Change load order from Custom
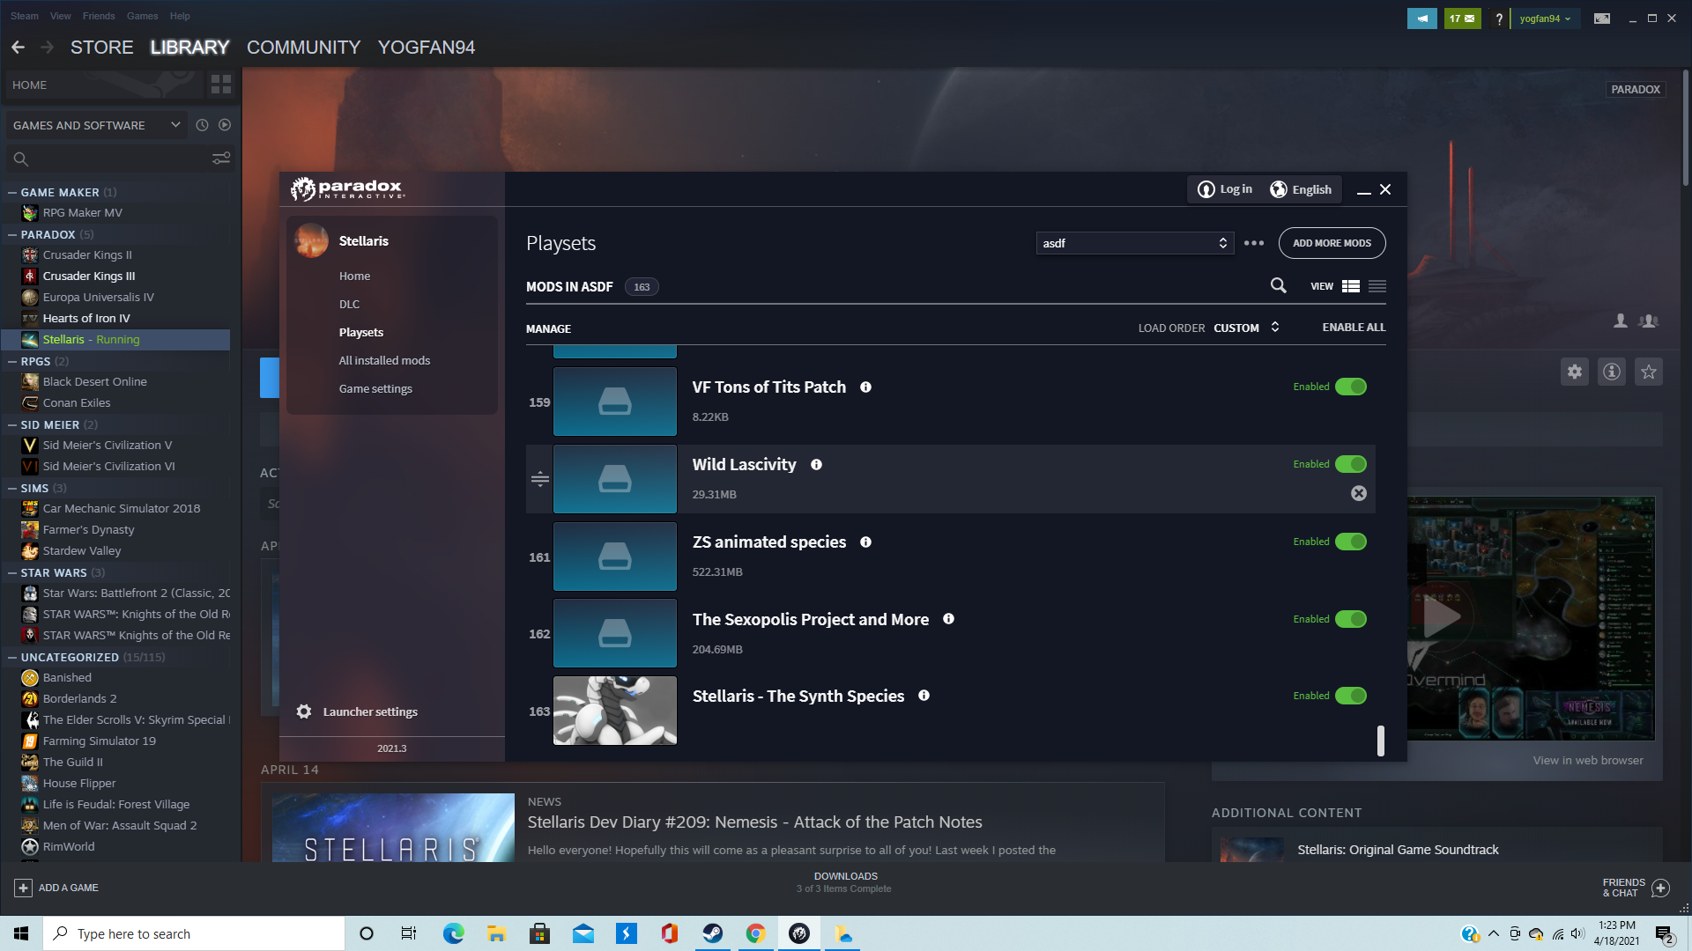 point(1246,328)
